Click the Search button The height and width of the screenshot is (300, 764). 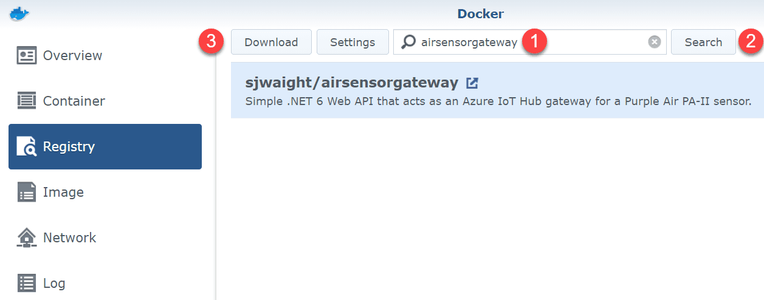703,43
